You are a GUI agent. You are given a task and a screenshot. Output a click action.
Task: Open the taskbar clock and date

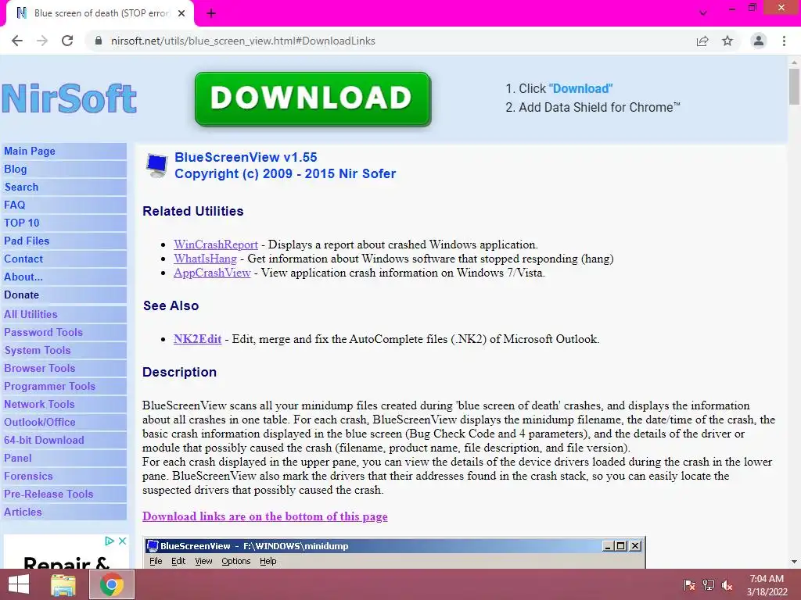[767, 585]
